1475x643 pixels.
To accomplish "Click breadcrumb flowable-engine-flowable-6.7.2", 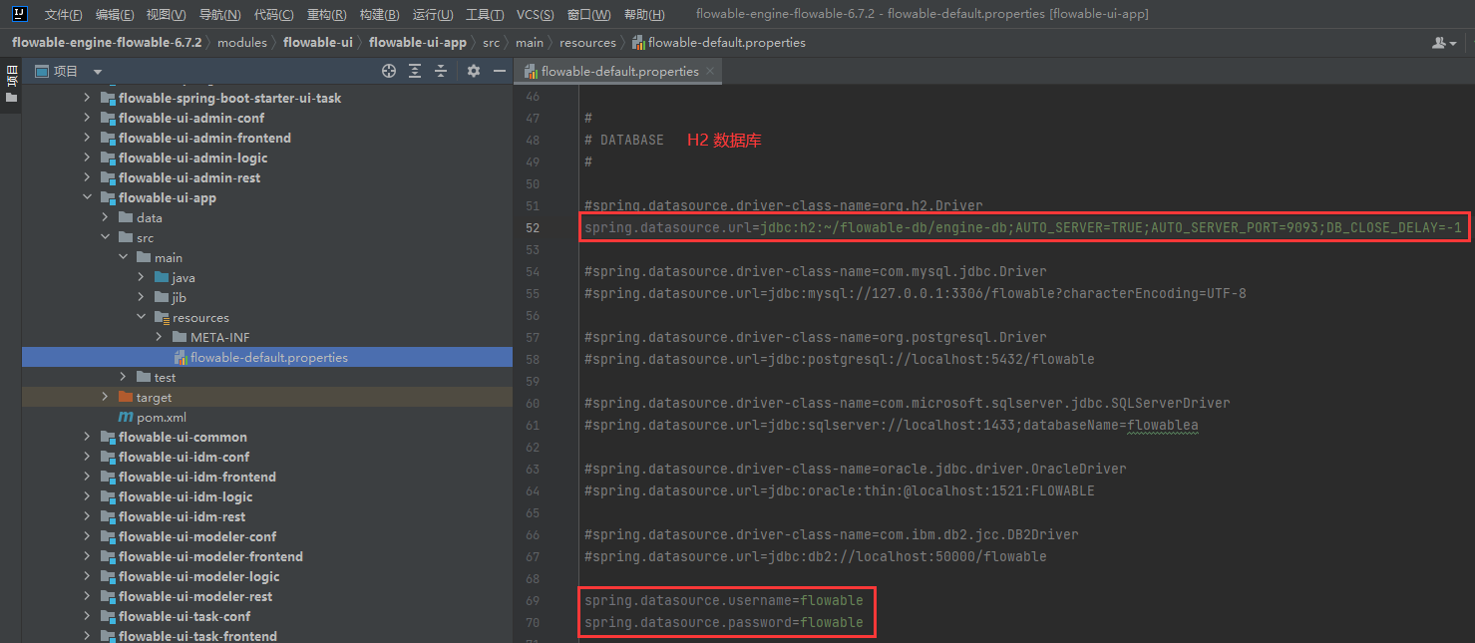I will tap(107, 43).
